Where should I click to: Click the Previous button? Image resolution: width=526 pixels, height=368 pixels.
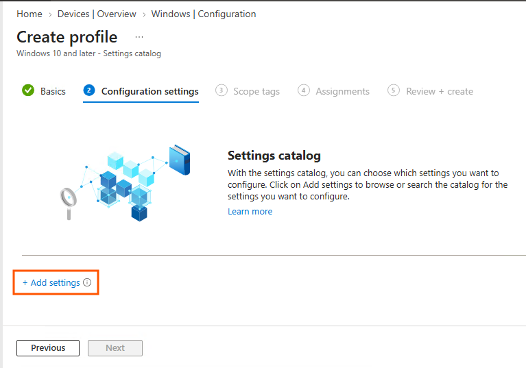[x=48, y=348]
